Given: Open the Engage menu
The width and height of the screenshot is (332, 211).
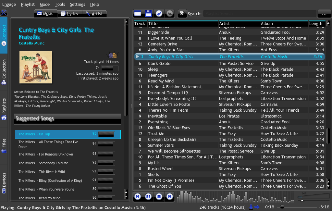Looking at the screenshot, I should click(x=9, y=5).
